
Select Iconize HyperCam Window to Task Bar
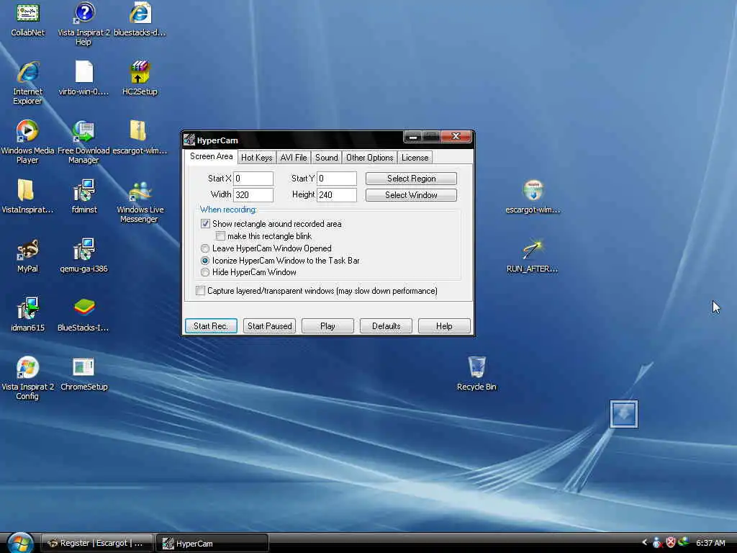(x=205, y=260)
